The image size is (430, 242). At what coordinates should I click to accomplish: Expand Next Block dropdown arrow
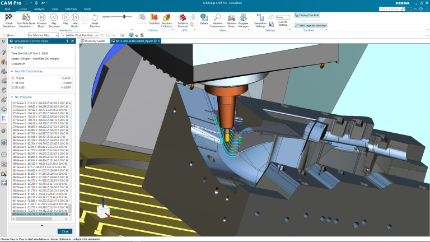click(79, 26)
